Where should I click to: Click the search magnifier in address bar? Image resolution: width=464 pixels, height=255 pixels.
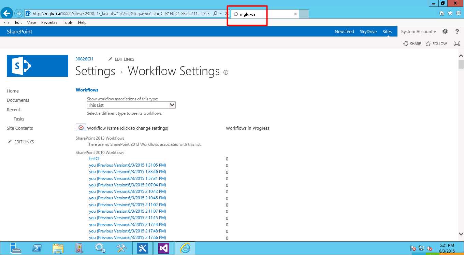[x=215, y=14]
